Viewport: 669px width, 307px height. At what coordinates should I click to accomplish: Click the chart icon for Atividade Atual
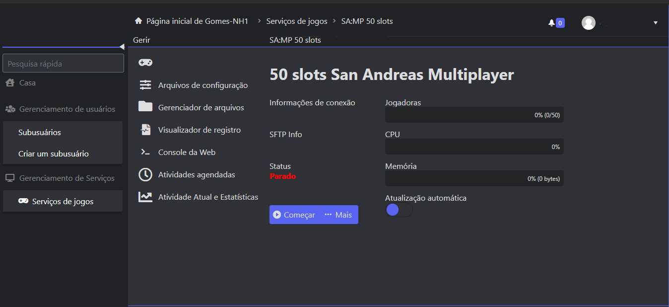[x=145, y=197]
